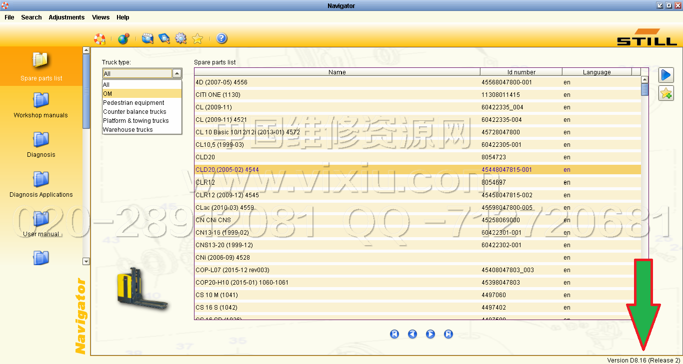Click parts list scroll-up arrow
Image resolution: width=683 pixels, height=364 pixels.
click(644, 79)
